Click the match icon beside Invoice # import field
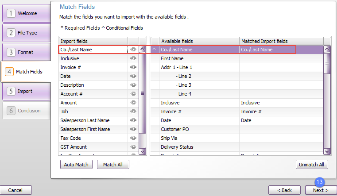Image resolution: width=337 pixels, height=196 pixels. pyautogui.click(x=133, y=67)
